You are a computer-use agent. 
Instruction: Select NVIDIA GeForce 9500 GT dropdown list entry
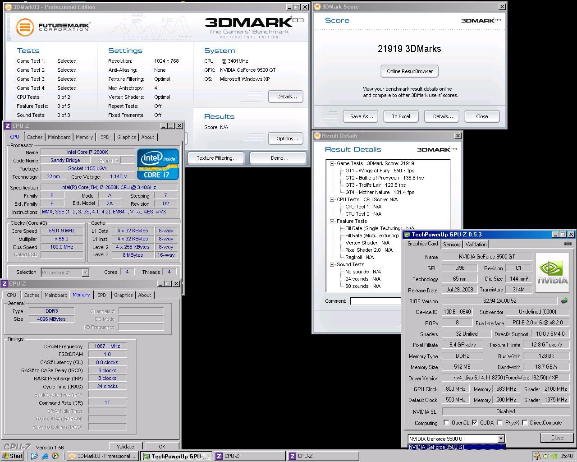[456, 447]
